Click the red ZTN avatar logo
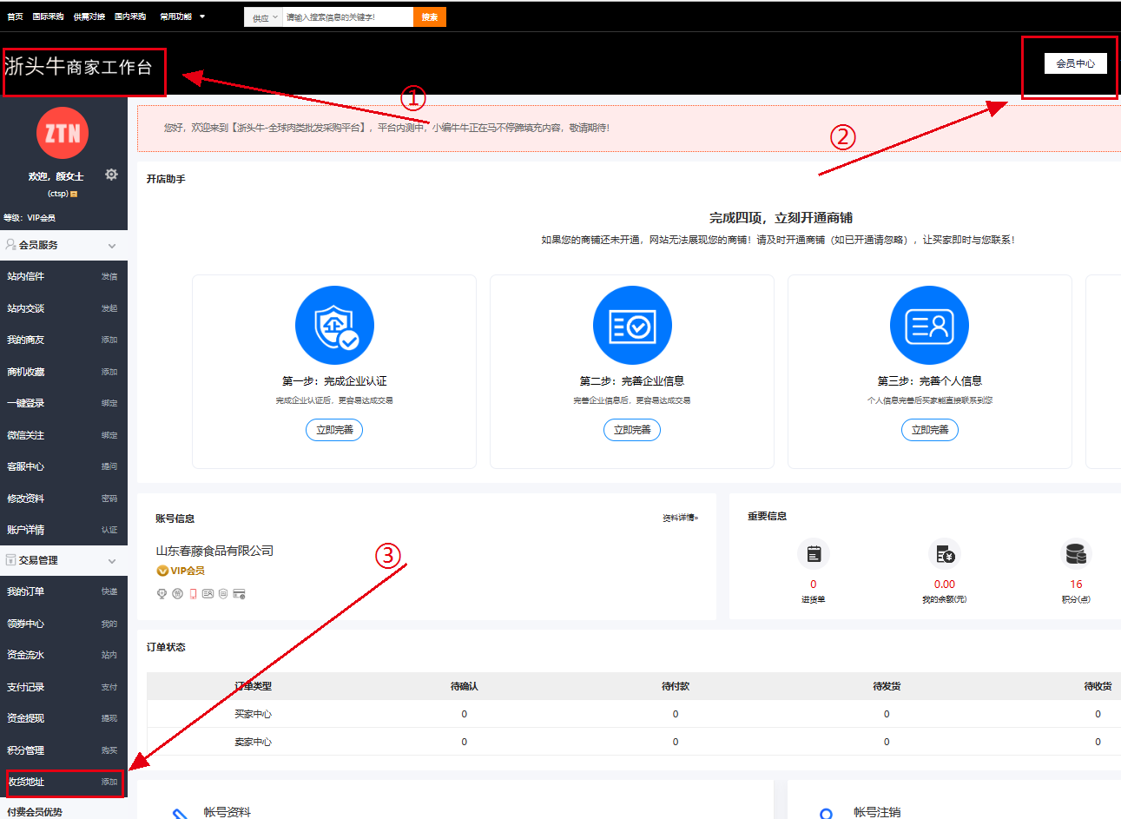Viewport: 1121px width, 819px height. coord(63,133)
